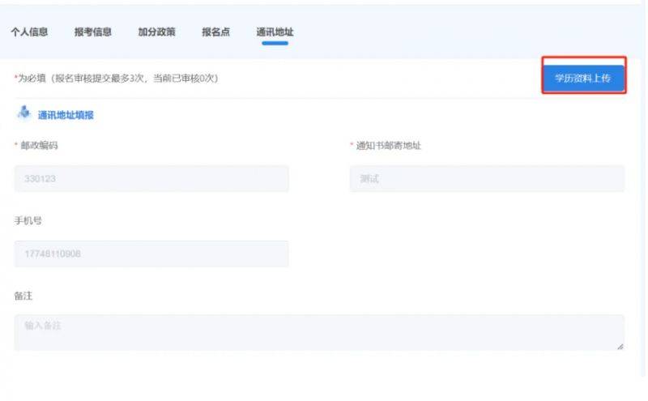
Task: Go to the 报名点 tab
Action: [216, 32]
